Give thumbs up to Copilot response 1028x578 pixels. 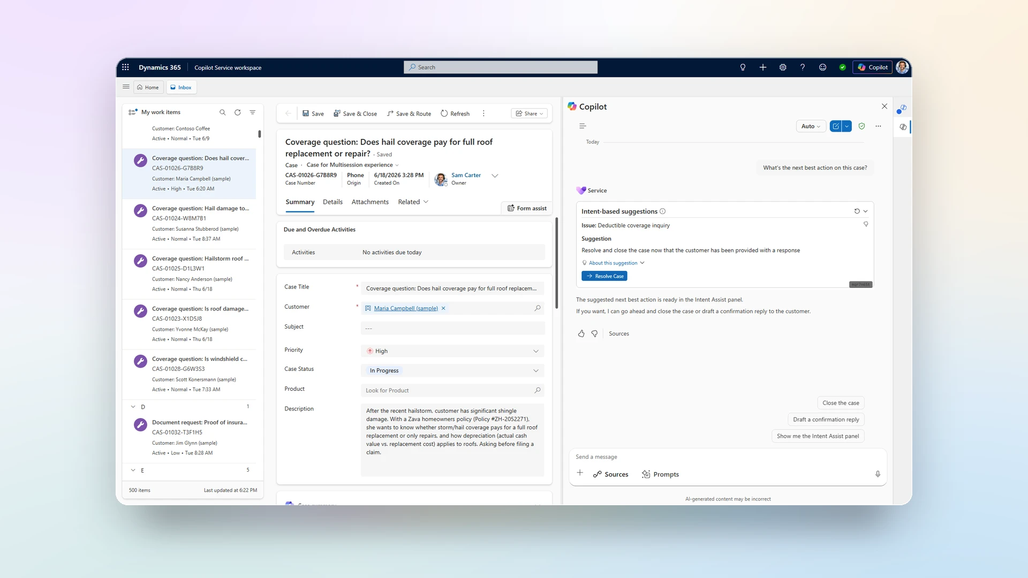pyautogui.click(x=581, y=333)
